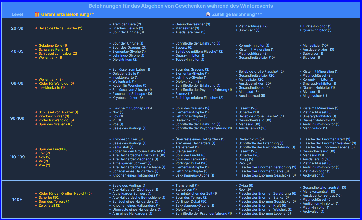Screen dimensions: 362x220
Task: Select Vorlinger Dukat (50) entry
Action: pyautogui.click(x=191, y=201)
